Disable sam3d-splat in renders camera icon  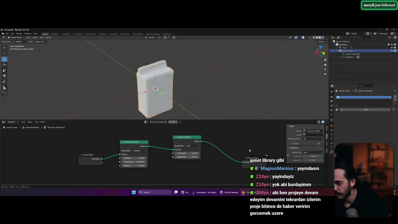point(395,51)
